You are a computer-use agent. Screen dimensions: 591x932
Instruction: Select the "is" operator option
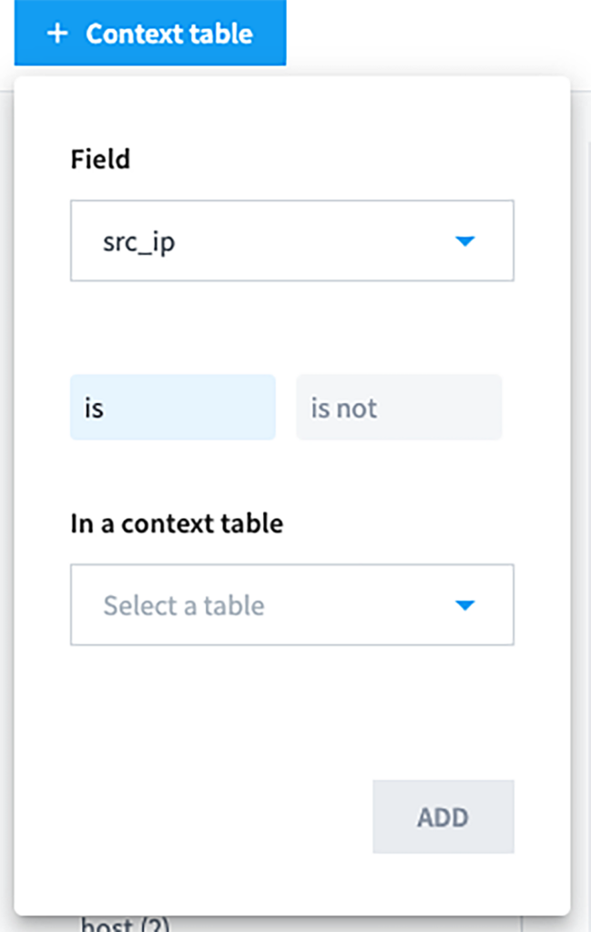[x=172, y=408]
